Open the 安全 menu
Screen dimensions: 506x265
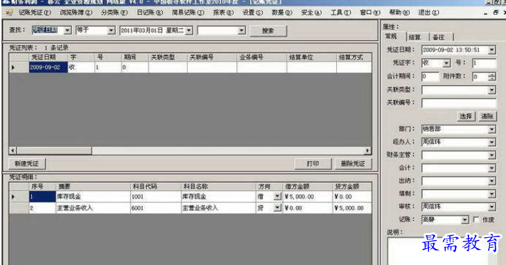311,12
